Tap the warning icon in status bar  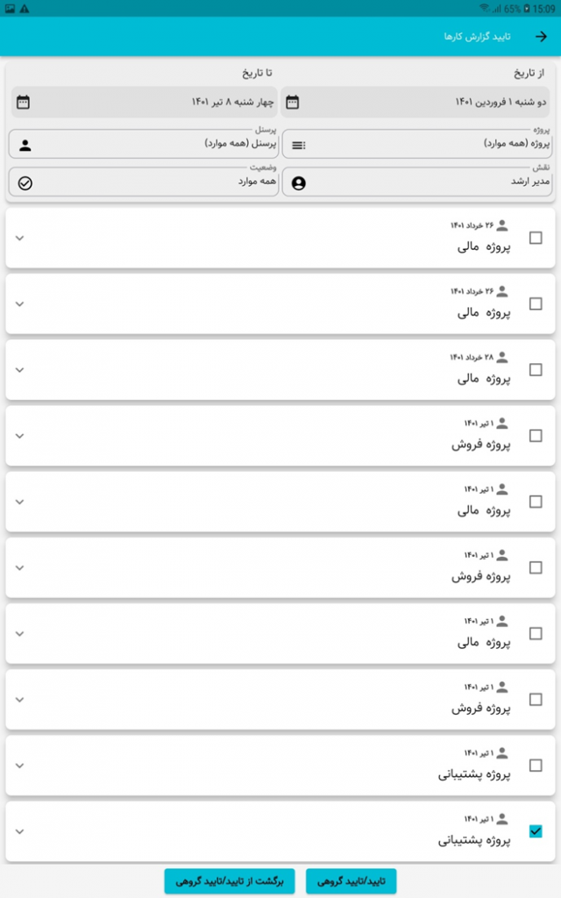(25, 9)
